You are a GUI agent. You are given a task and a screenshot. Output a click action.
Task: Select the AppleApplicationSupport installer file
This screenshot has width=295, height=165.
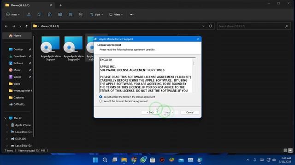coord(51,49)
